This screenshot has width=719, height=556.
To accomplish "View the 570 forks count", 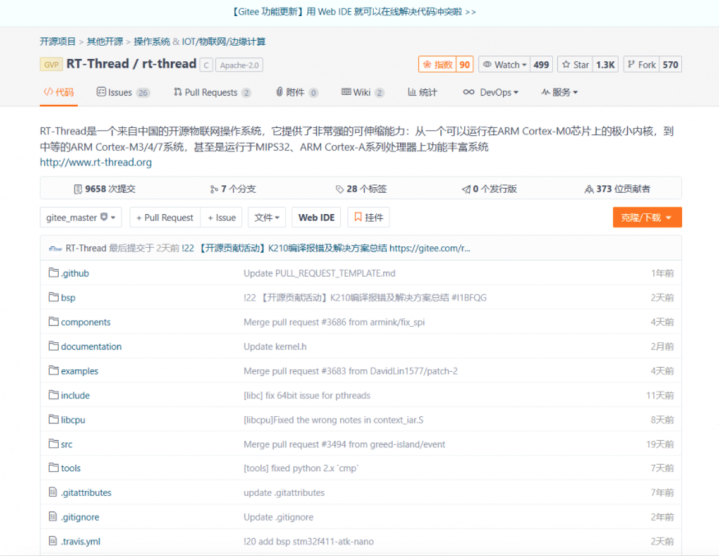I will click(670, 65).
